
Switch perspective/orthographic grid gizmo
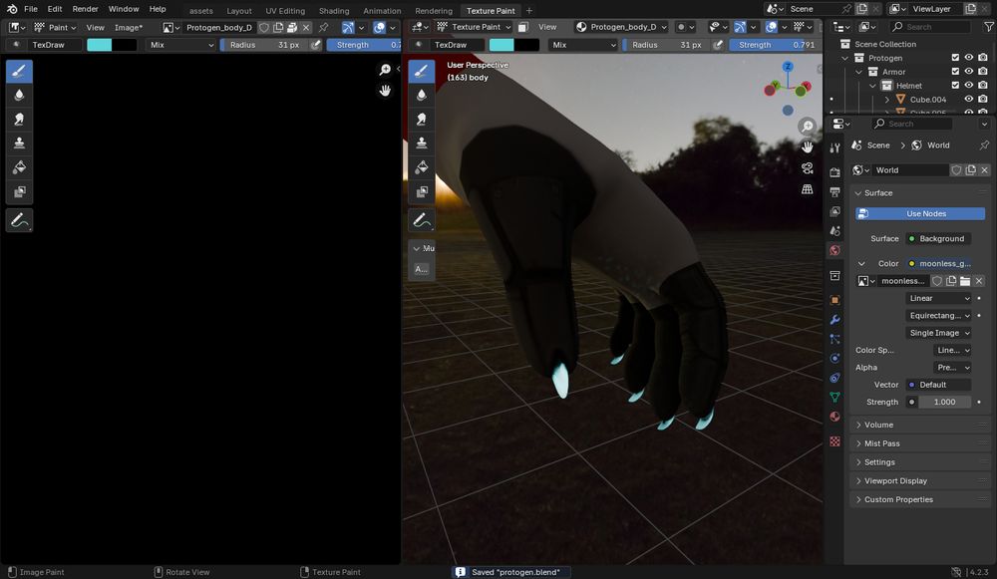coord(807,189)
